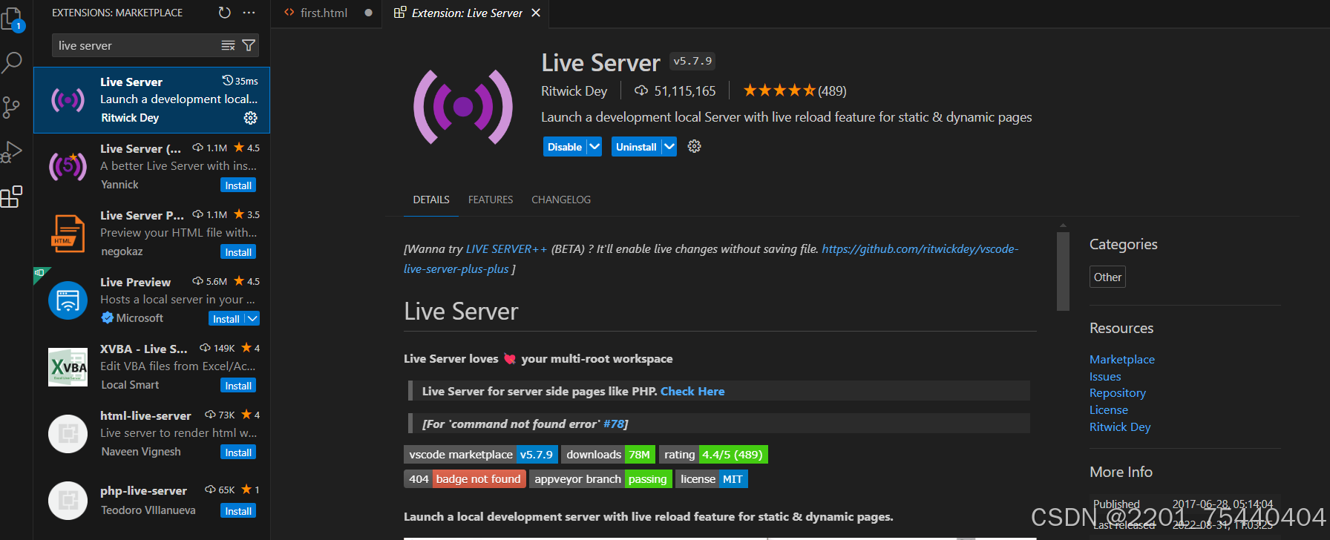Click the star rating (489)
The image size is (1330, 540).
pyautogui.click(x=795, y=90)
